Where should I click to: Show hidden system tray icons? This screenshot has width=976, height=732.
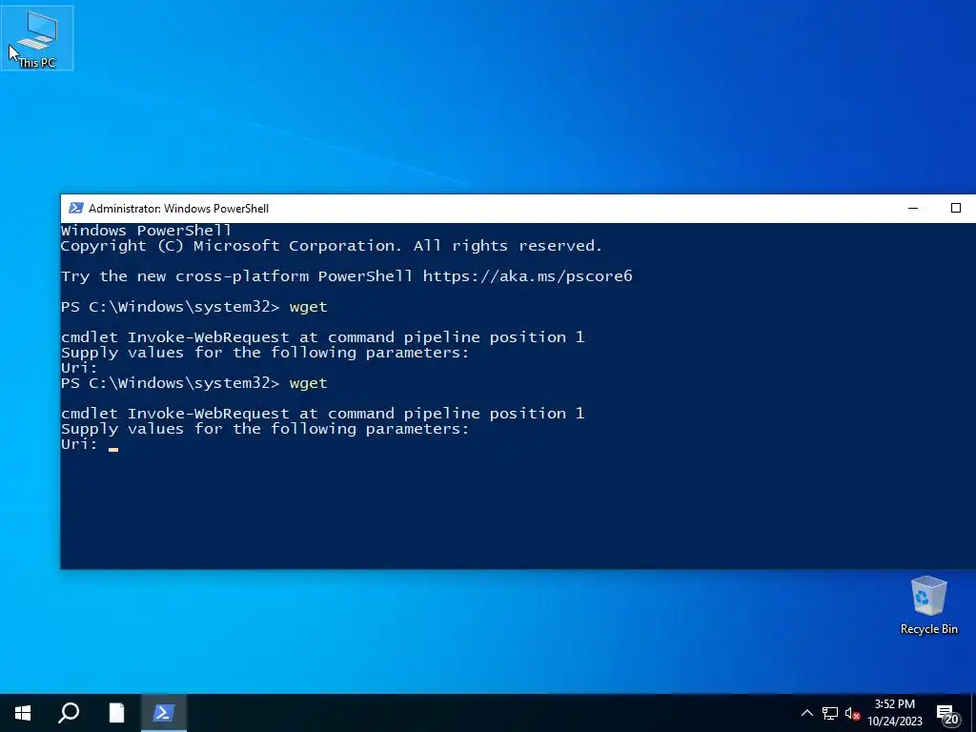(x=806, y=713)
